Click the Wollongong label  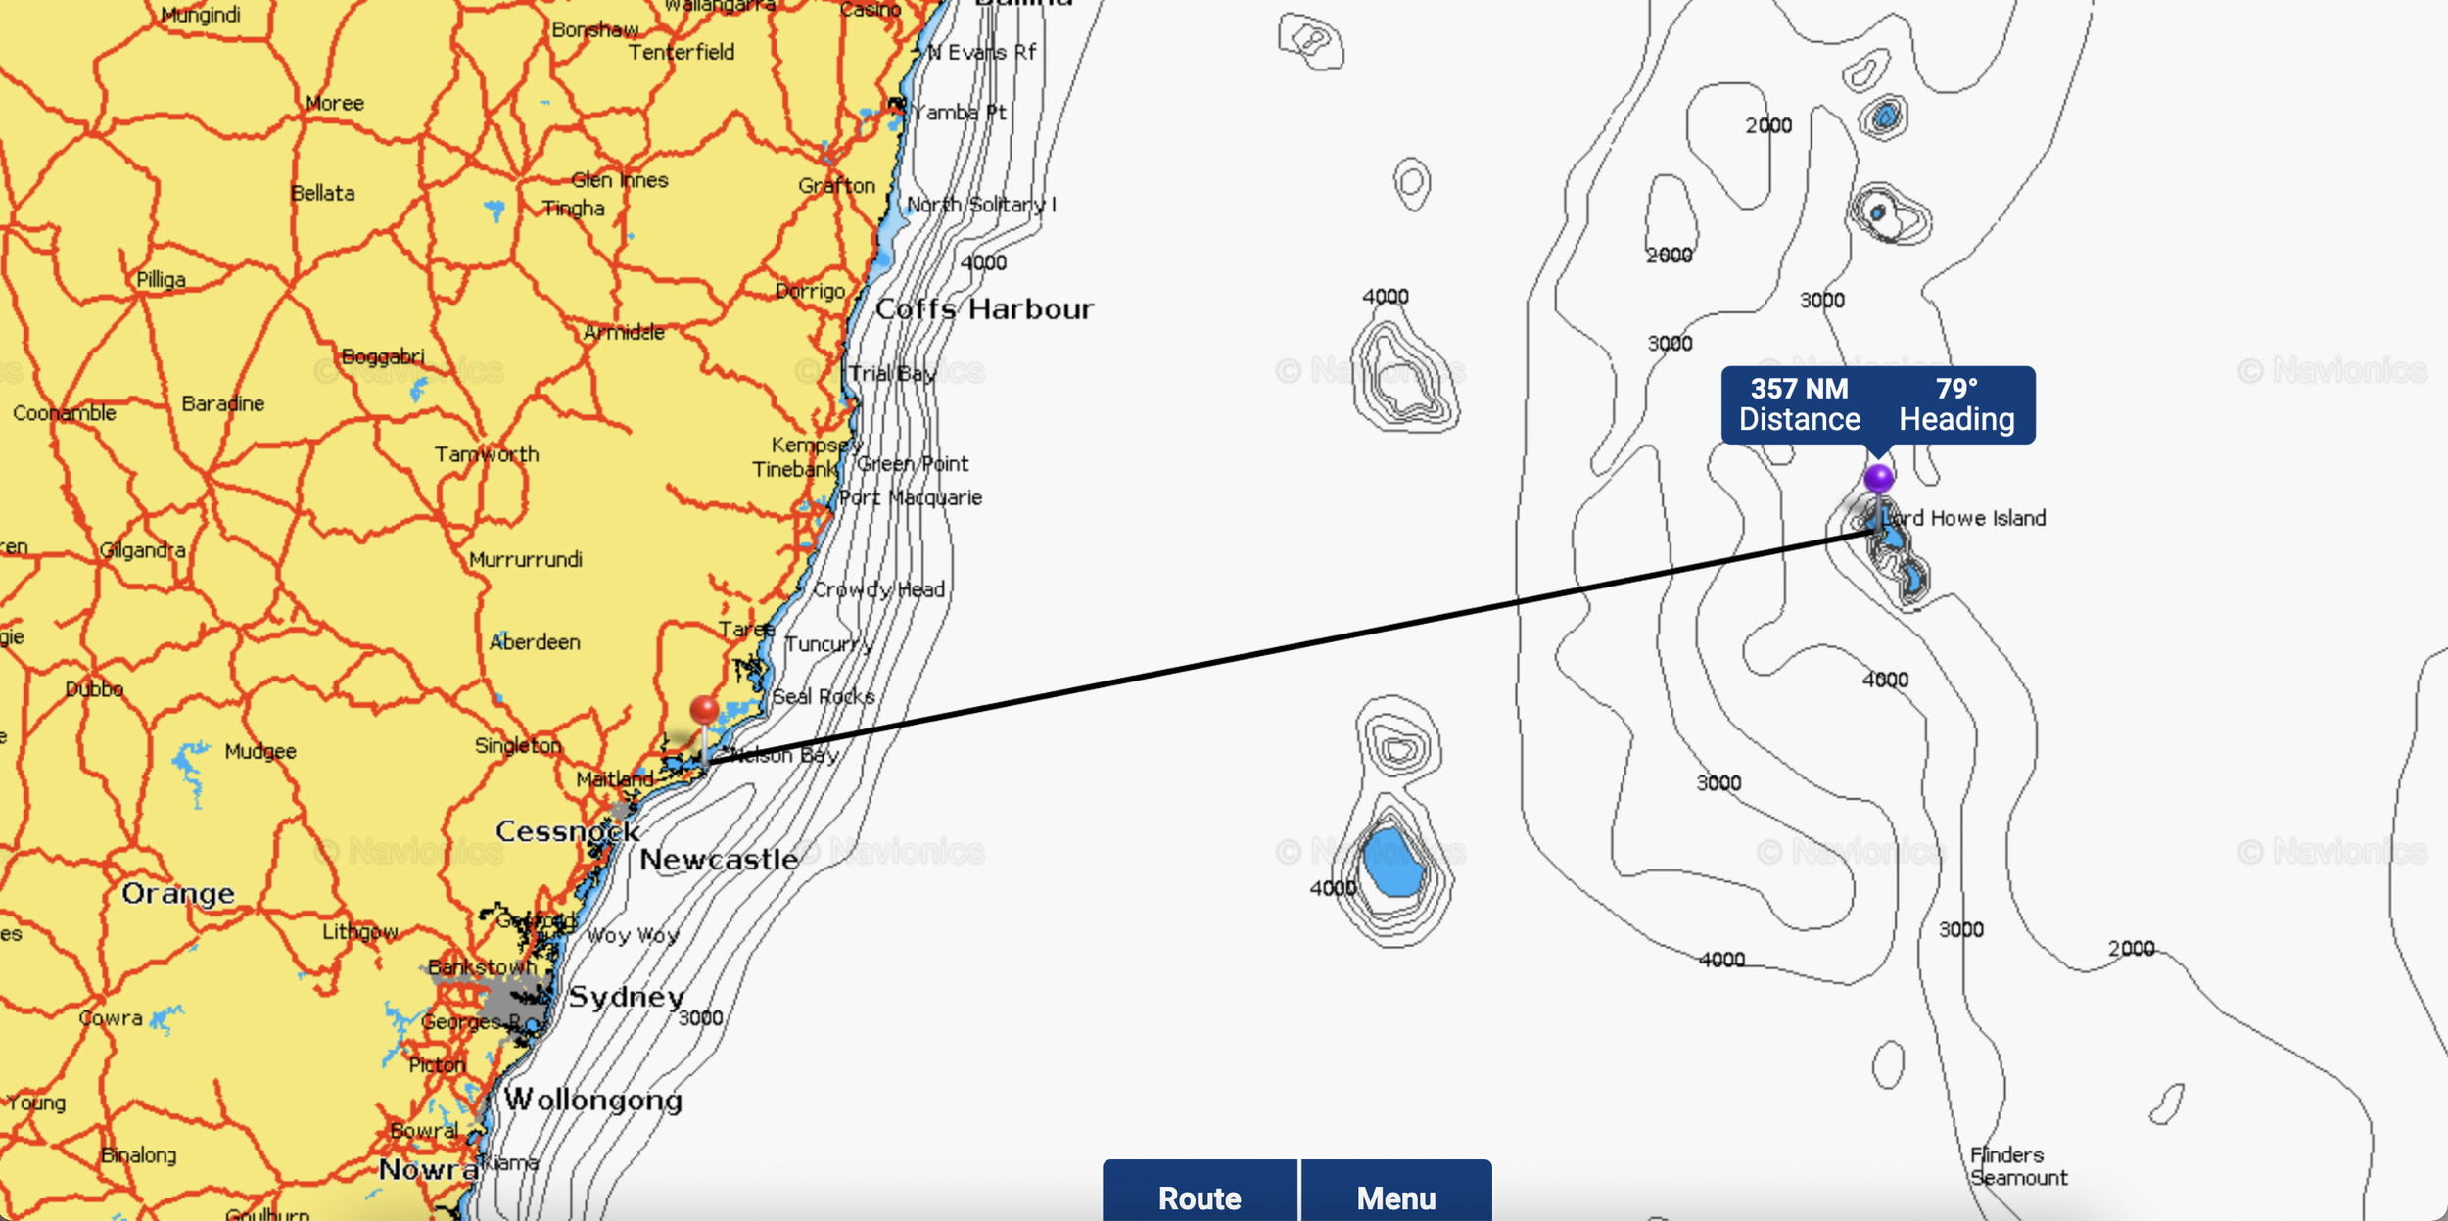[593, 1100]
